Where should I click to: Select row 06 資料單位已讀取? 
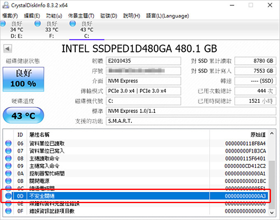[x=136, y=143]
